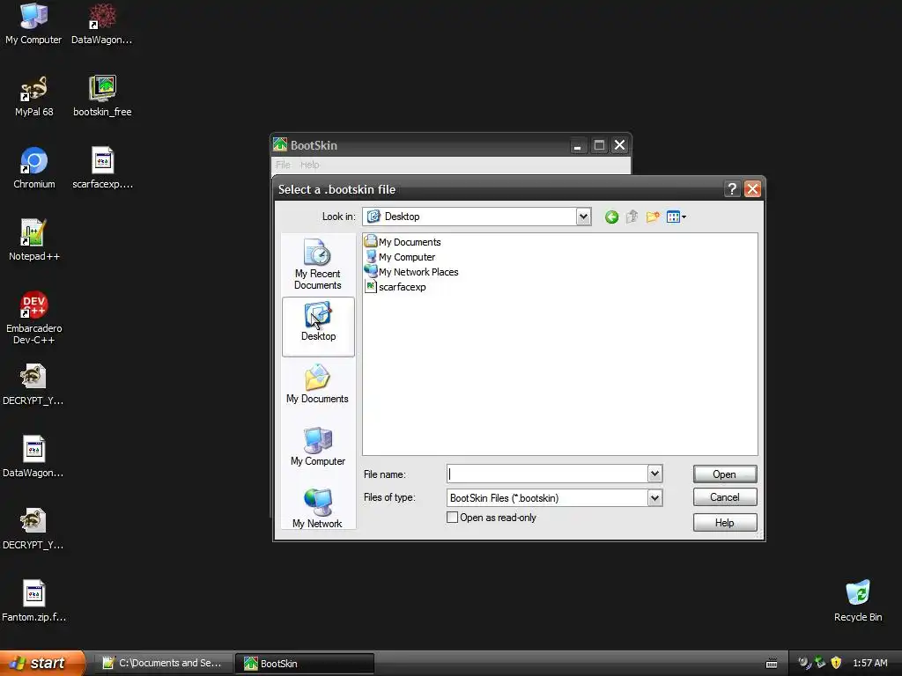Click the taskbar clock showing 1:57 AM

coord(869,663)
